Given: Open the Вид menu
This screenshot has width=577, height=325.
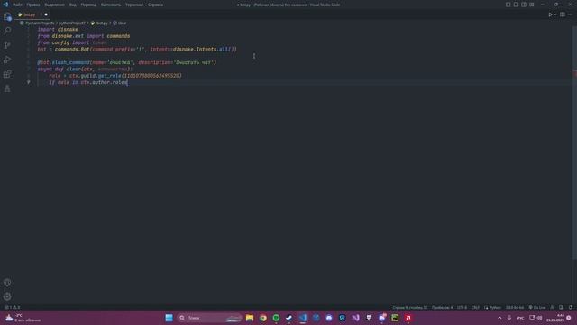Looking at the screenshot, I should click(x=72, y=5).
